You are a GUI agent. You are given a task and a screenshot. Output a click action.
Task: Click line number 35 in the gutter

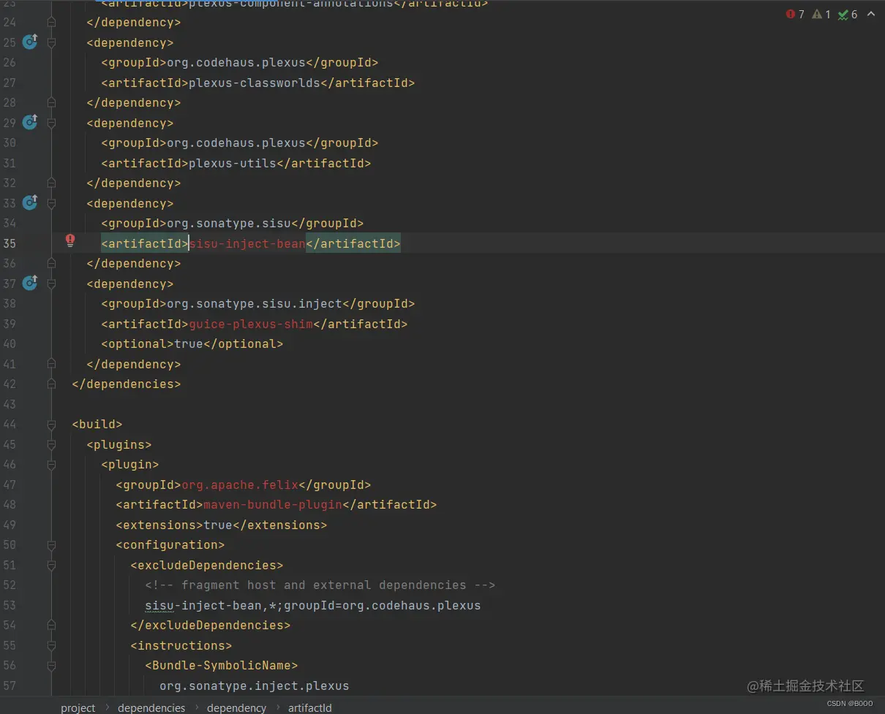point(10,243)
